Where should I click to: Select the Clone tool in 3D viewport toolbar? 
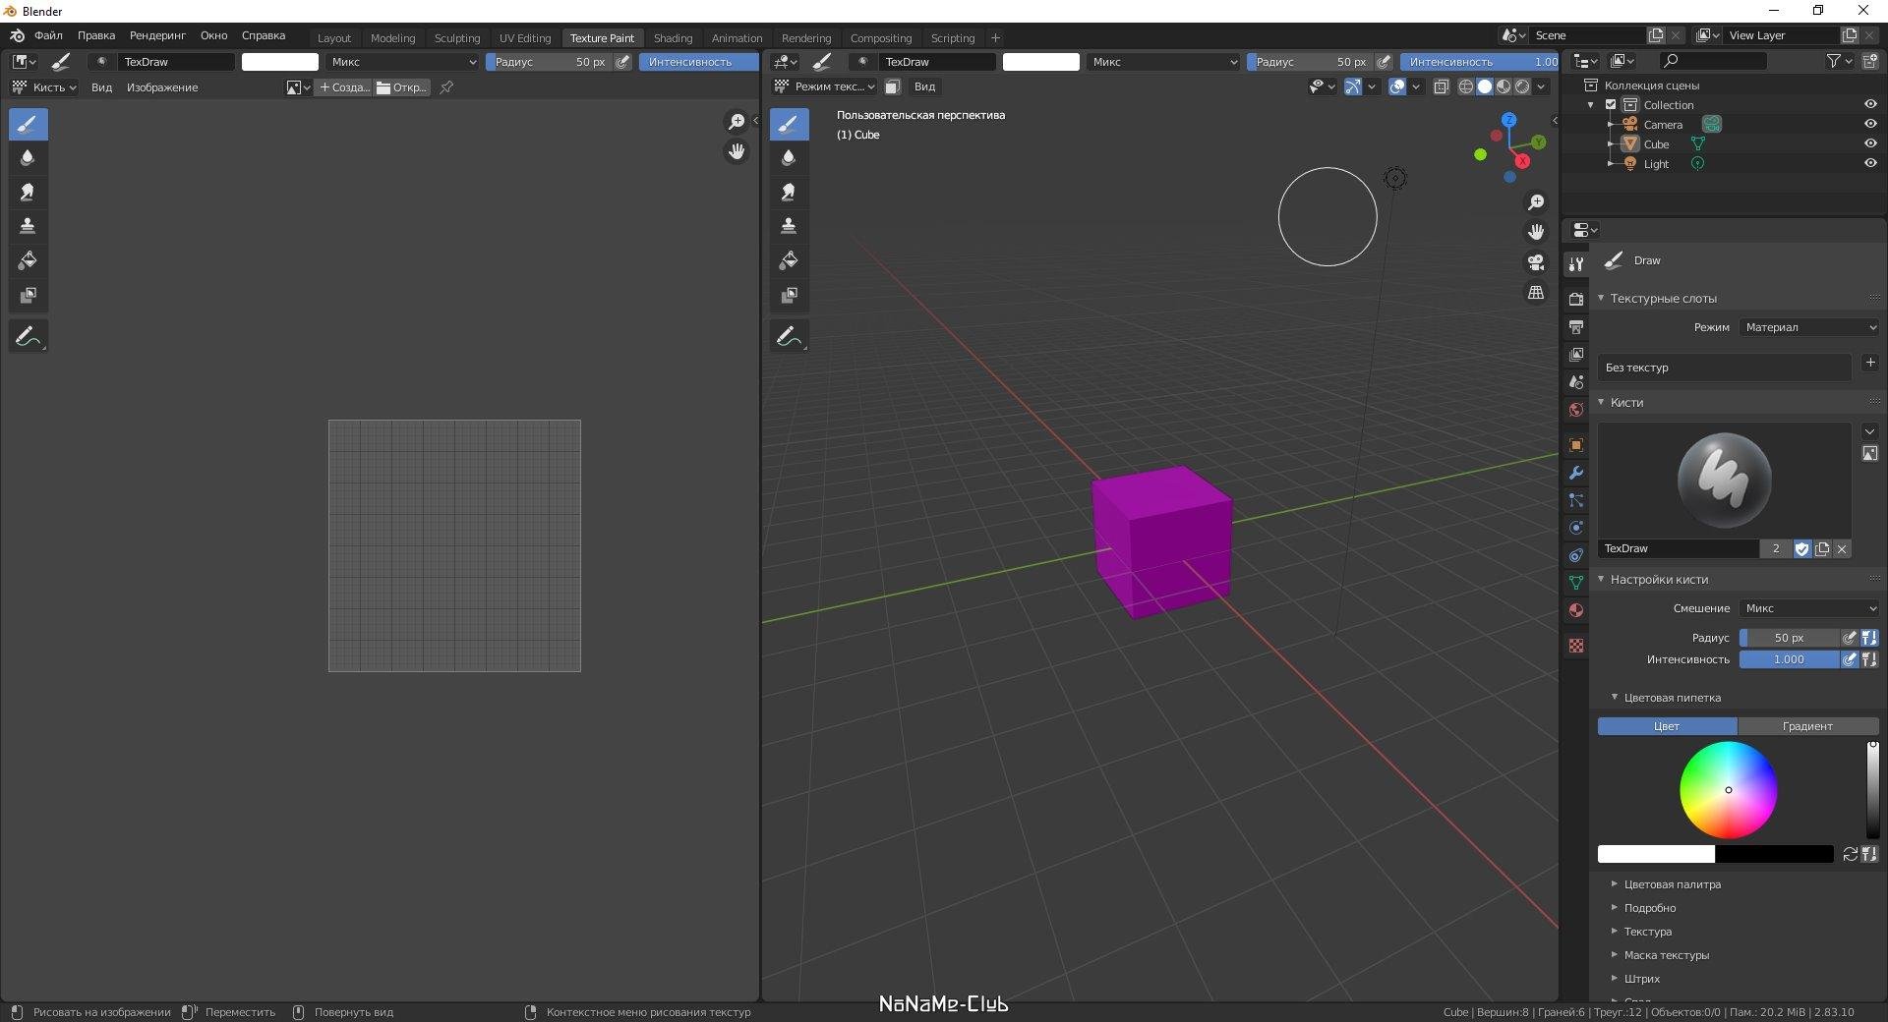789,227
